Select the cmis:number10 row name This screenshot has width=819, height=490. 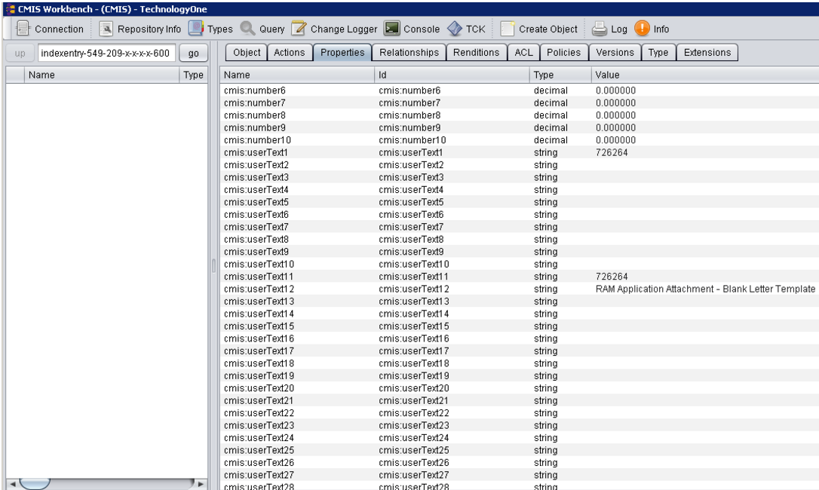pyautogui.click(x=257, y=140)
